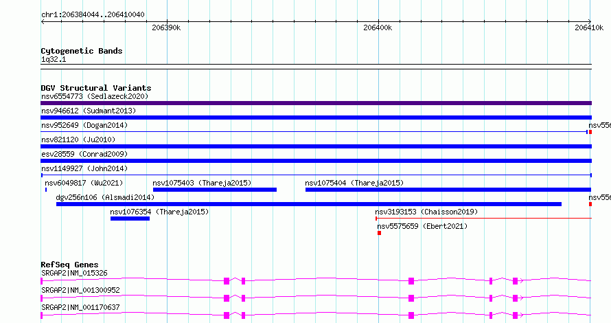Select the Cytogenetic Bands track title
This screenshot has height=323, width=611.
coord(82,51)
